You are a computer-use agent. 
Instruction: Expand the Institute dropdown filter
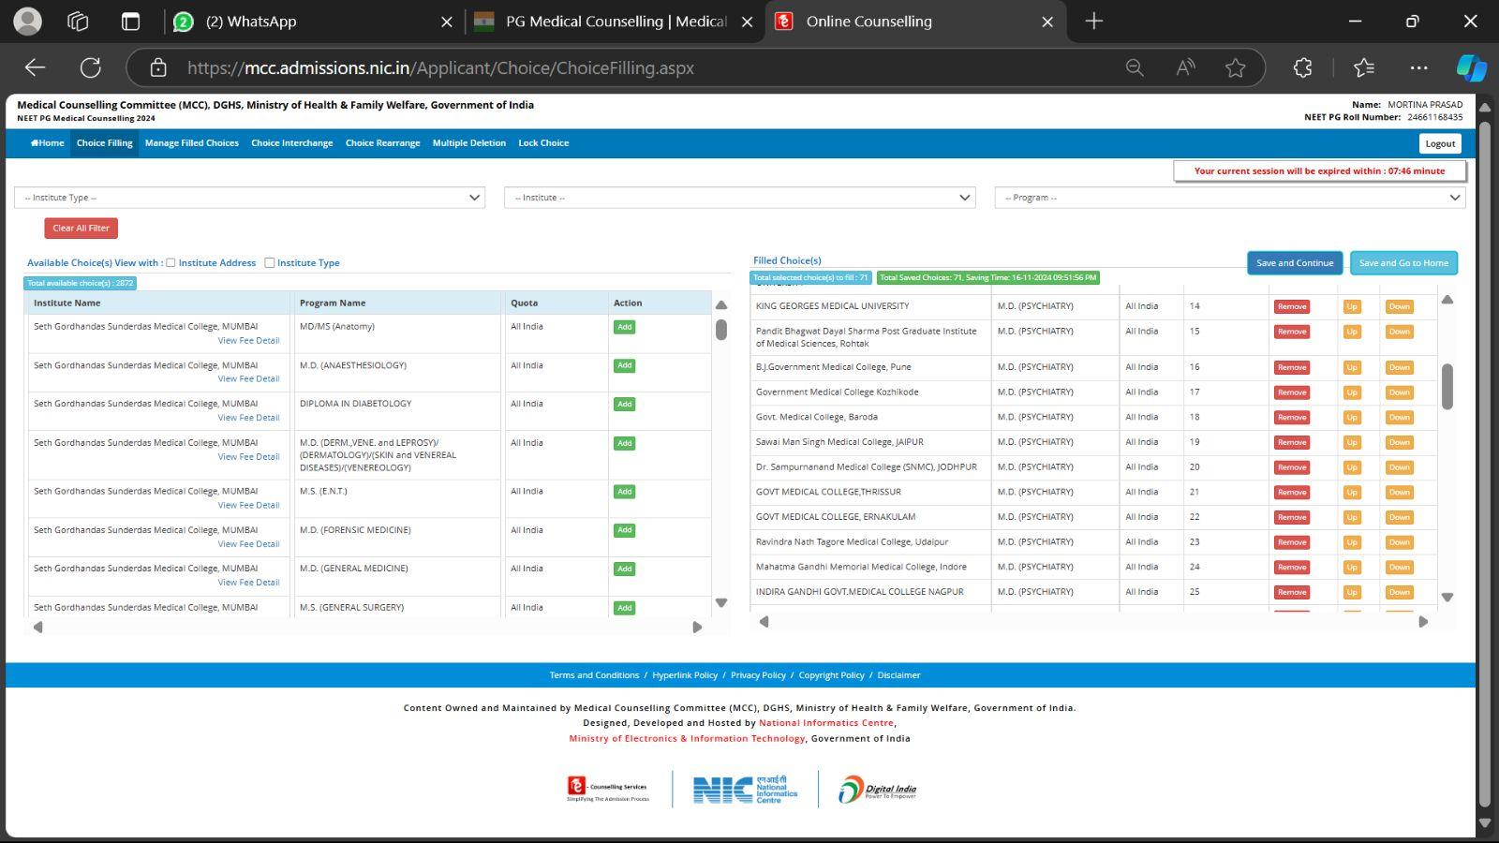pos(739,198)
